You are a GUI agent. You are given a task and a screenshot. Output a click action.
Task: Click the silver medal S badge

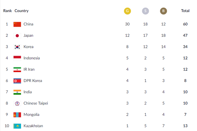tap(145, 11)
